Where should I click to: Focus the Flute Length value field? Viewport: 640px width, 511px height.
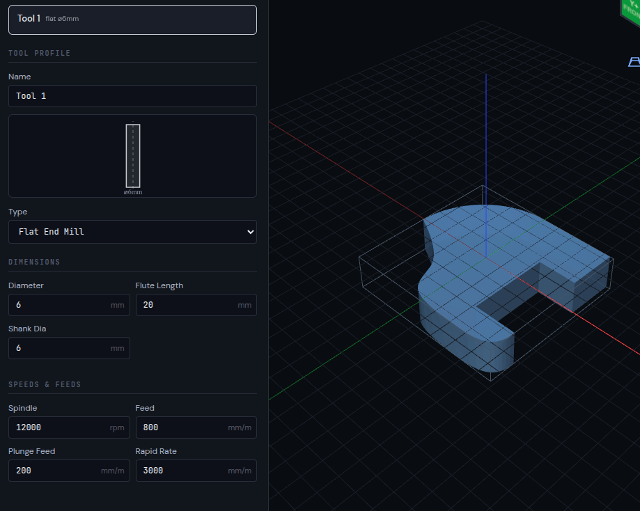coord(186,305)
